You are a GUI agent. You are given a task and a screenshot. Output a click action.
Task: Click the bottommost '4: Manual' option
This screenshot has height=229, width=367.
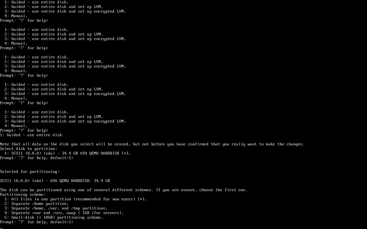click(x=16, y=126)
